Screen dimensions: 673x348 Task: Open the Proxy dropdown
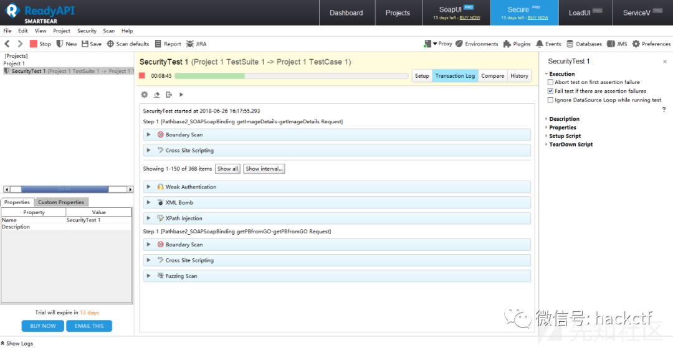438,44
